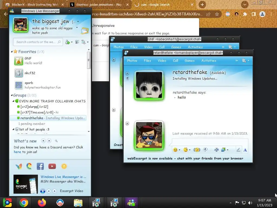Go to next Escargot video item
The image size is (277, 208).
[55, 191]
